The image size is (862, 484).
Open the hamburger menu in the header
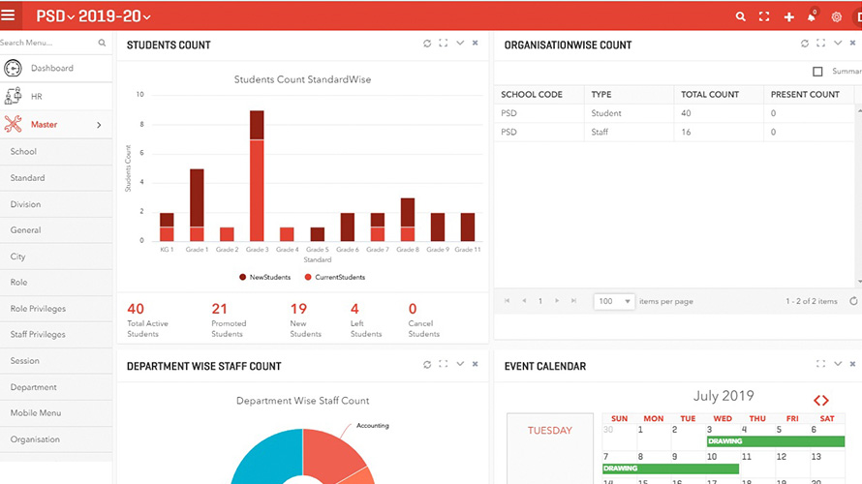9,15
